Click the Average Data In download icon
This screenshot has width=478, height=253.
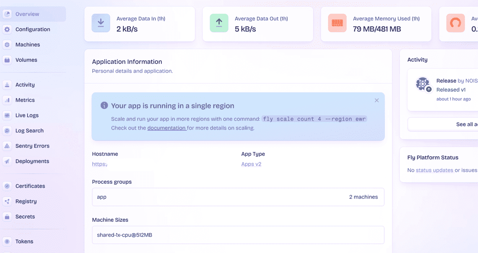101,23
